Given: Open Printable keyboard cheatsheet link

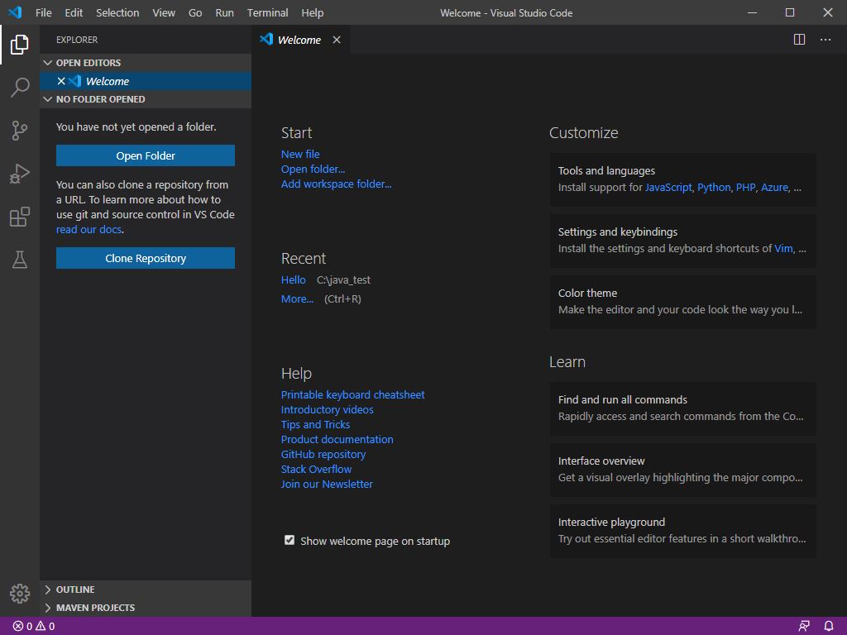Looking at the screenshot, I should point(352,394).
